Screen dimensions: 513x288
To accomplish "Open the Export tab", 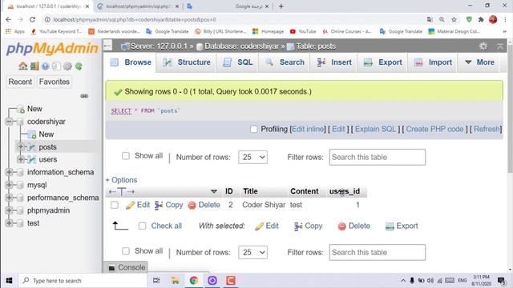I will (383, 62).
